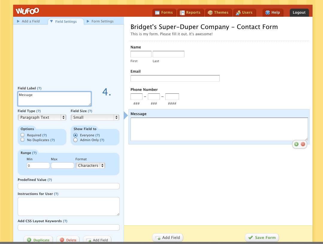323x244 pixels.
Task: Open help (?) next to No Duplicates
Action: [x=52, y=140]
